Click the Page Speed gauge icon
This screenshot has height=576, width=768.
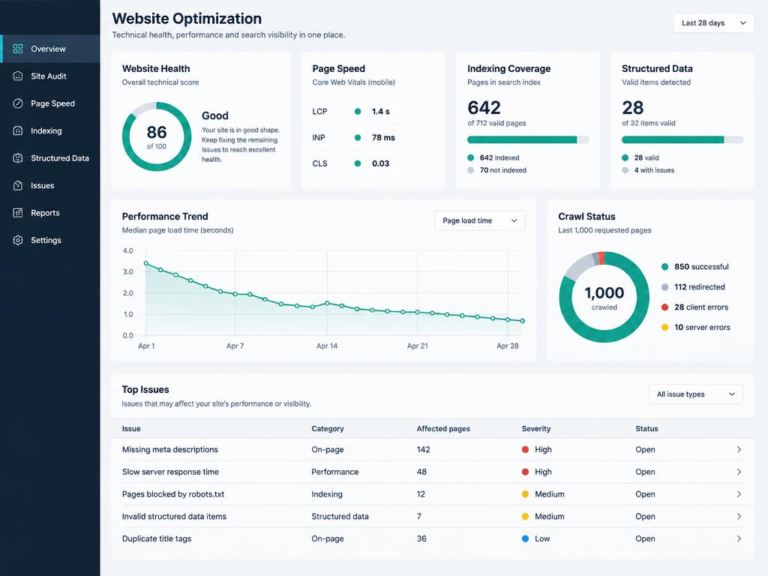(18, 103)
